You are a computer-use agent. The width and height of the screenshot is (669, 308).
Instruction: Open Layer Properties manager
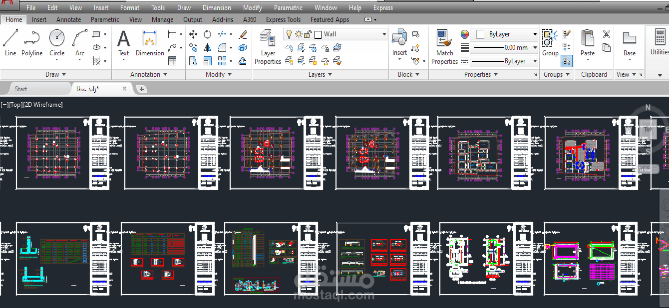point(268,46)
